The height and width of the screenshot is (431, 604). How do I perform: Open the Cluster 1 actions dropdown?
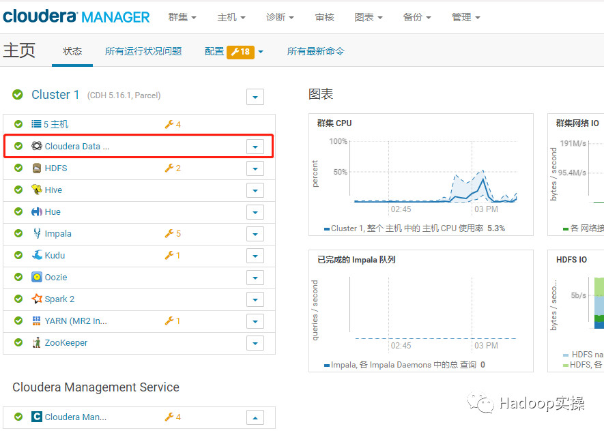(x=255, y=96)
